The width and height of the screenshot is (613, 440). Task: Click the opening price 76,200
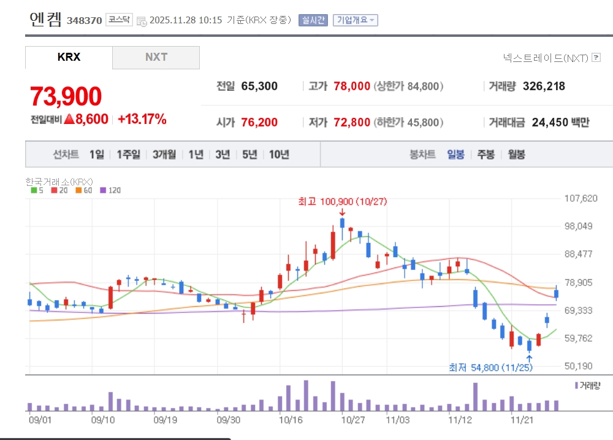pyautogui.click(x=259, y=122)
